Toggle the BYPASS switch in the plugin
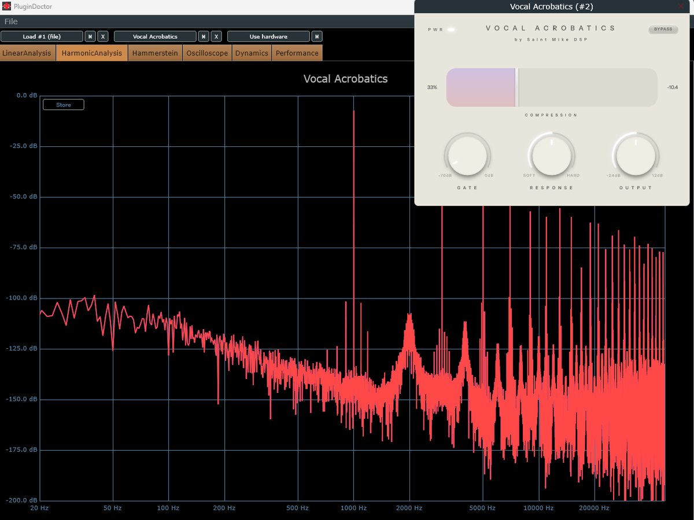Screen dimensions: 694x520 click(663, 29)
